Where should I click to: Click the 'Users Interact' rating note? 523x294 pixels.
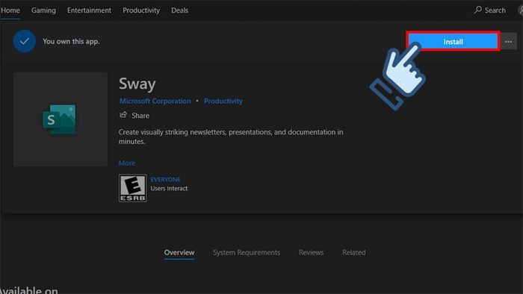[169, 189]
